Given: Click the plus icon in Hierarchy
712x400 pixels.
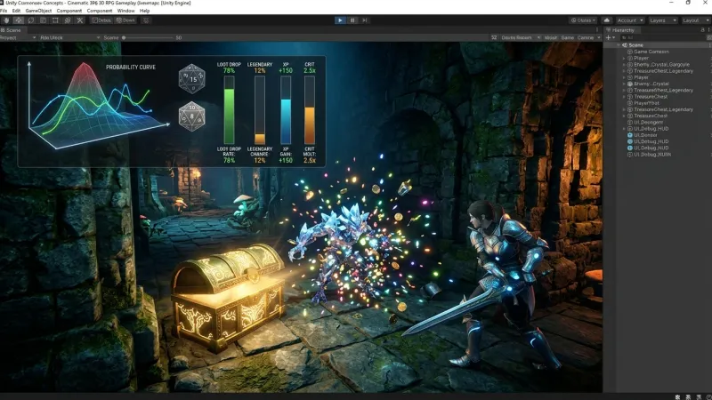Looking at the screenshot, I should click(x=608, y=37).
